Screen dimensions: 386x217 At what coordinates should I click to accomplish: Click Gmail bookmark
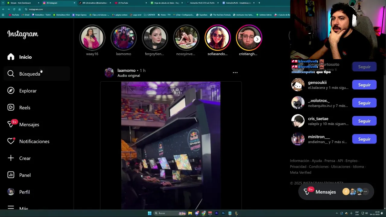[x=25, y=15]
